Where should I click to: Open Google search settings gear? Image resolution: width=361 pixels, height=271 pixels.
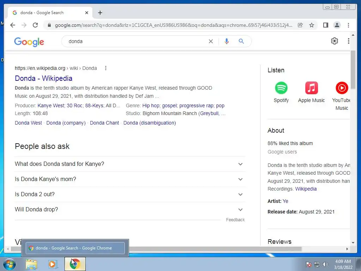coord(334,41)
